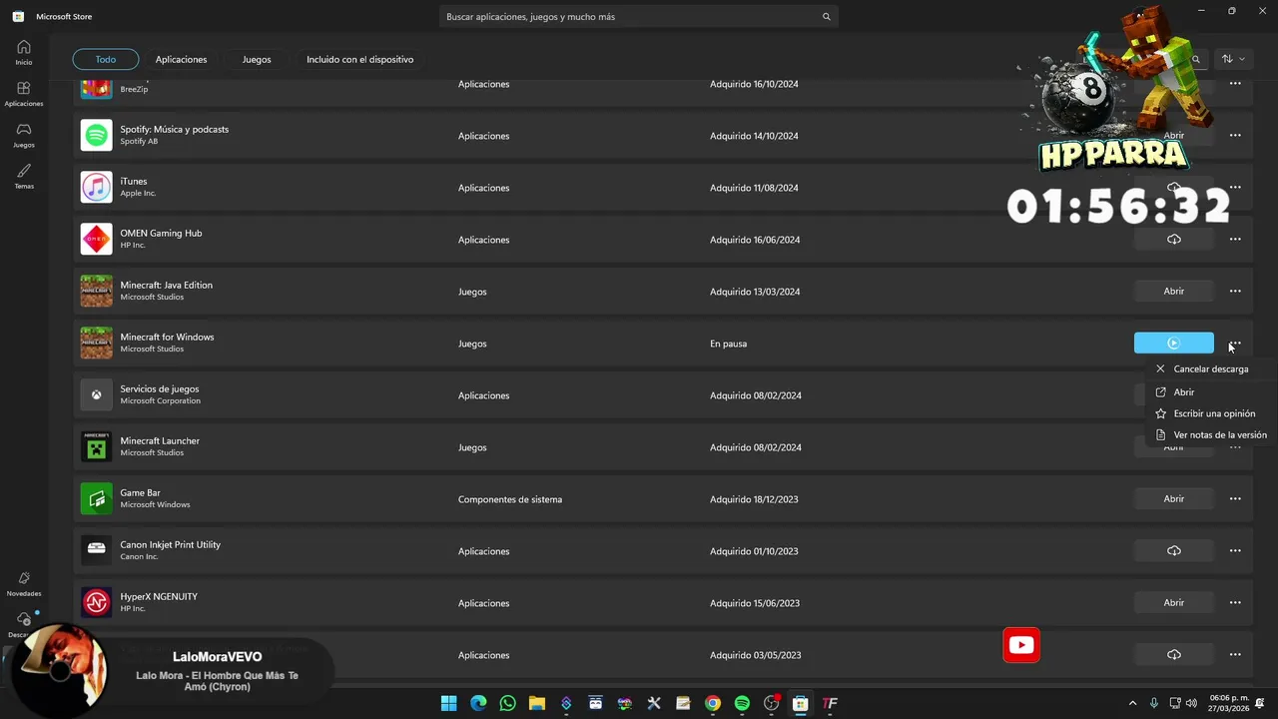Click the Spotify app icon in the list

[x=97, y=136]
